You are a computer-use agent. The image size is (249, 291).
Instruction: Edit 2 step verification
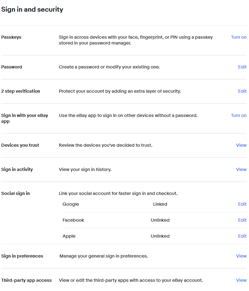pyautogui.click(x=242, y=91)
